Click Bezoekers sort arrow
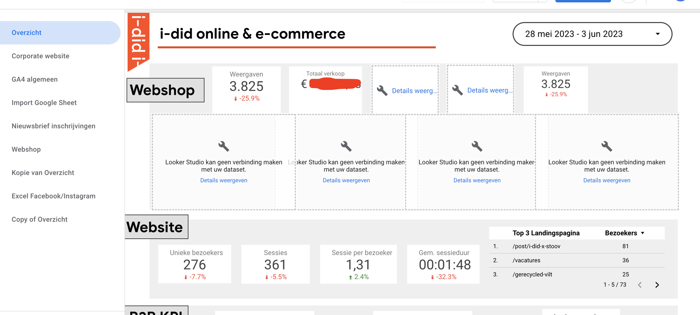Screen dimensions: 700x315 pyautogui.click(x=643, y=233)
